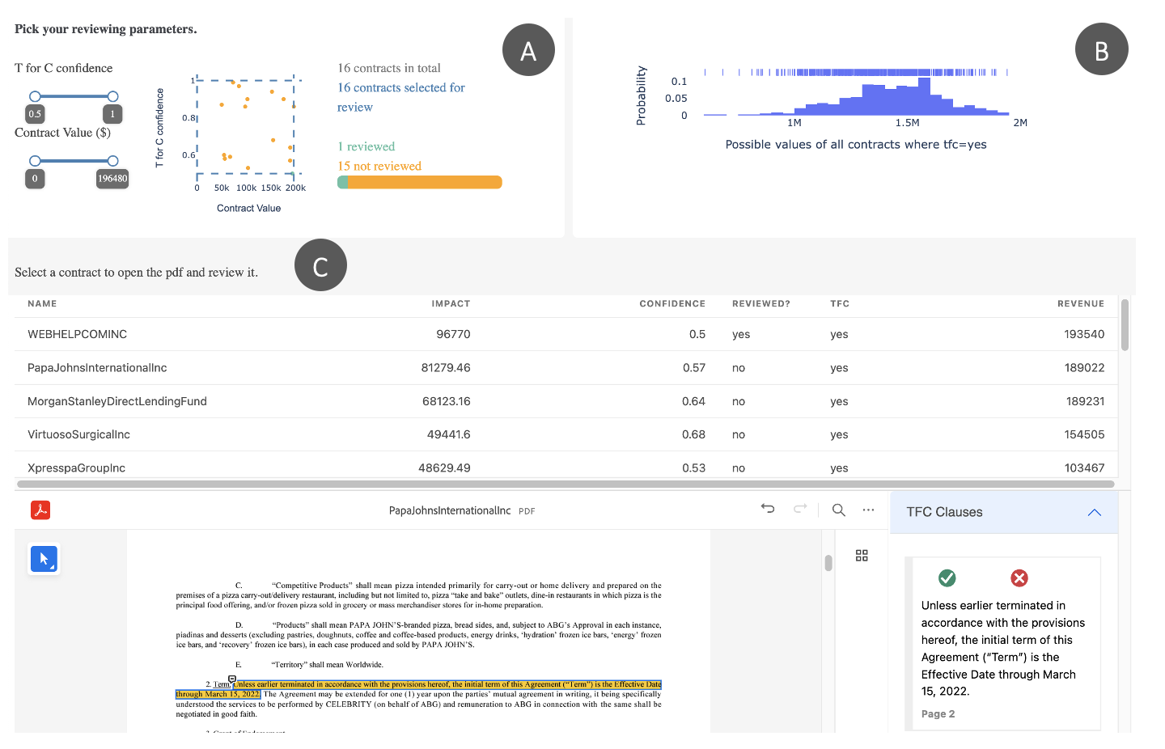Sort by REVIEWED? column header
Viewport: 1165px width, 749px height.
(x=761, y=303)
